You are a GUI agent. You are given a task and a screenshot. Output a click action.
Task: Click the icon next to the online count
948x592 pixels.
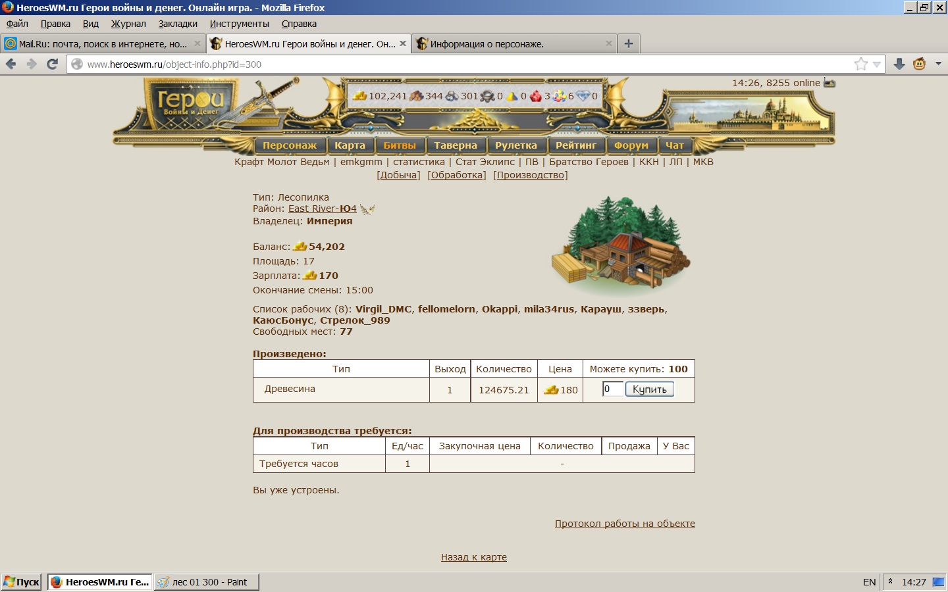point(829,83)
